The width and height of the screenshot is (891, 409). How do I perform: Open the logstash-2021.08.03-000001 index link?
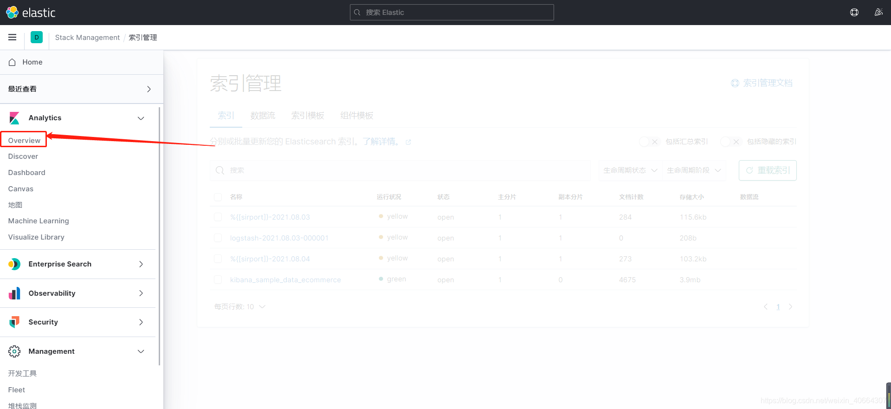click(279, 238)
